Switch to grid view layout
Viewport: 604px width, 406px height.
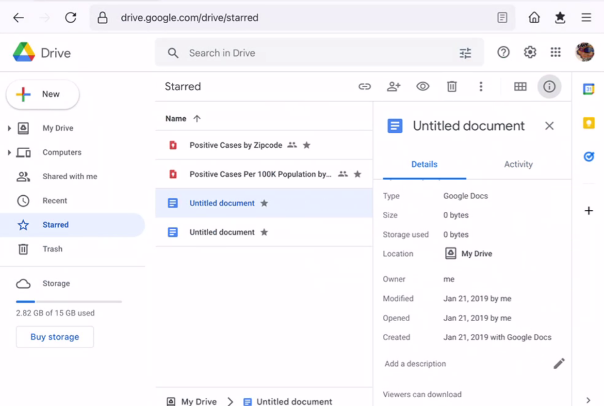(x=520, y=86)
